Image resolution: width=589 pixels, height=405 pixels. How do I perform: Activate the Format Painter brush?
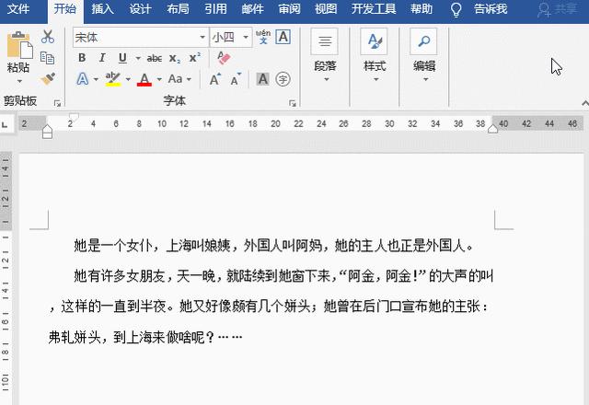point(48,78)
